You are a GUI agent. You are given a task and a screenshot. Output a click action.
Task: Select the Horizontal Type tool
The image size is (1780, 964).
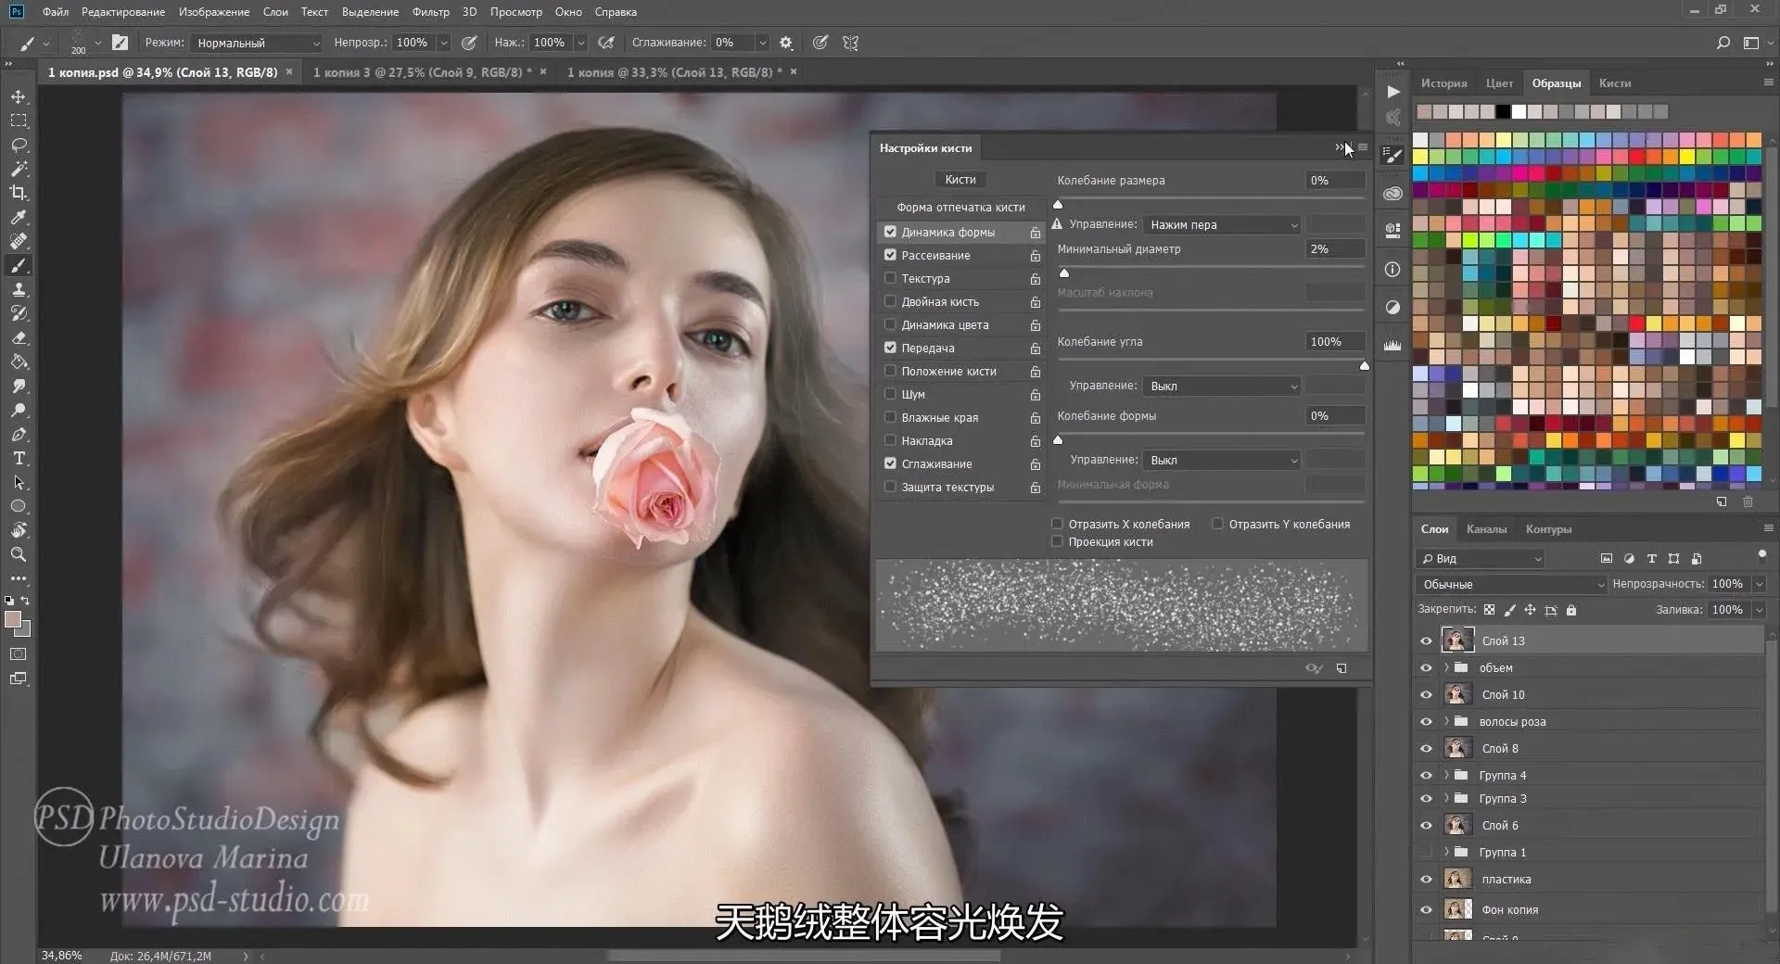(19, 459)
